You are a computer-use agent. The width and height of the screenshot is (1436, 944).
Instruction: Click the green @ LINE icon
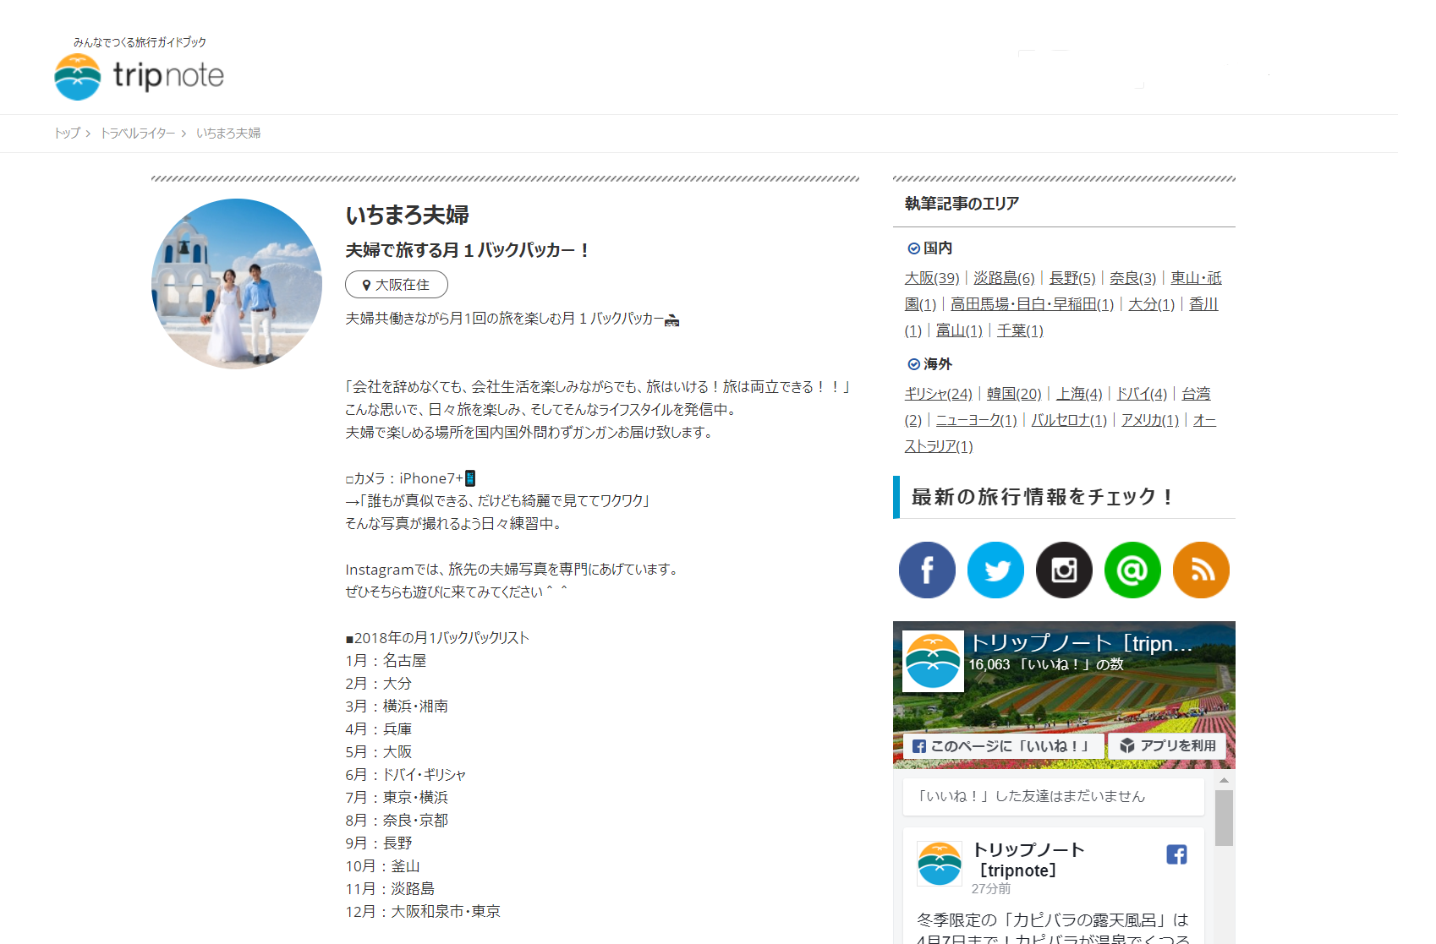[1132, 570]
